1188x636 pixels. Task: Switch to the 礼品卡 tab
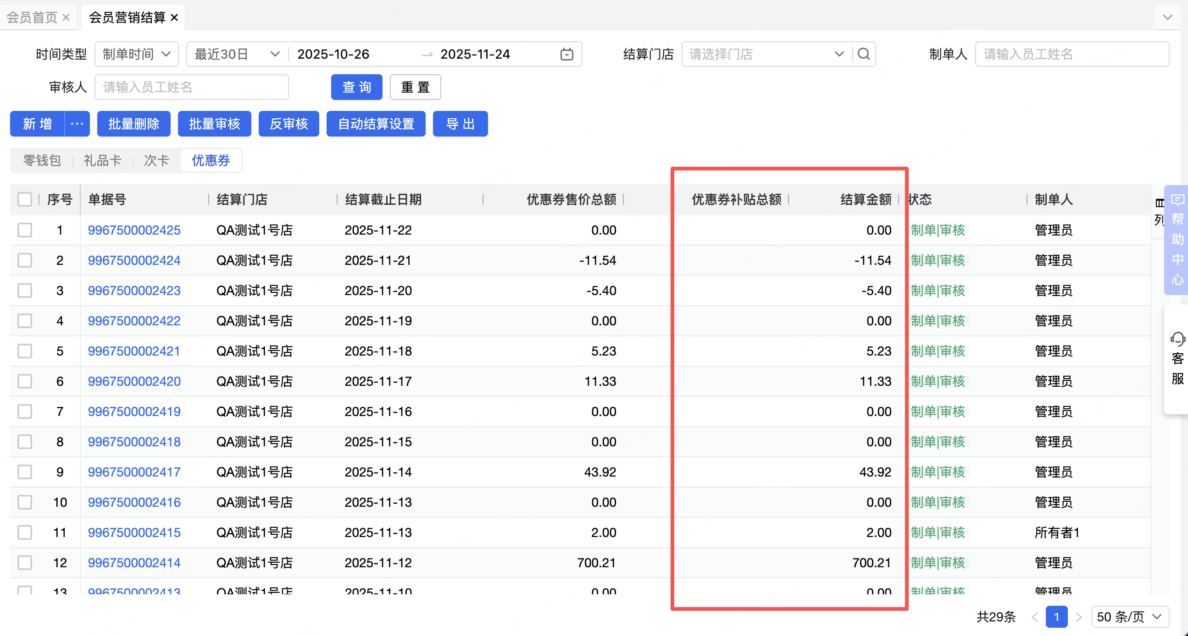coord(102,160)
